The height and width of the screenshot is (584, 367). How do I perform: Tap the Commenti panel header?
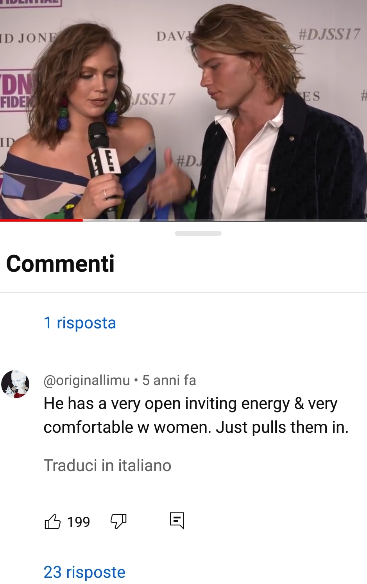(60, 263)
